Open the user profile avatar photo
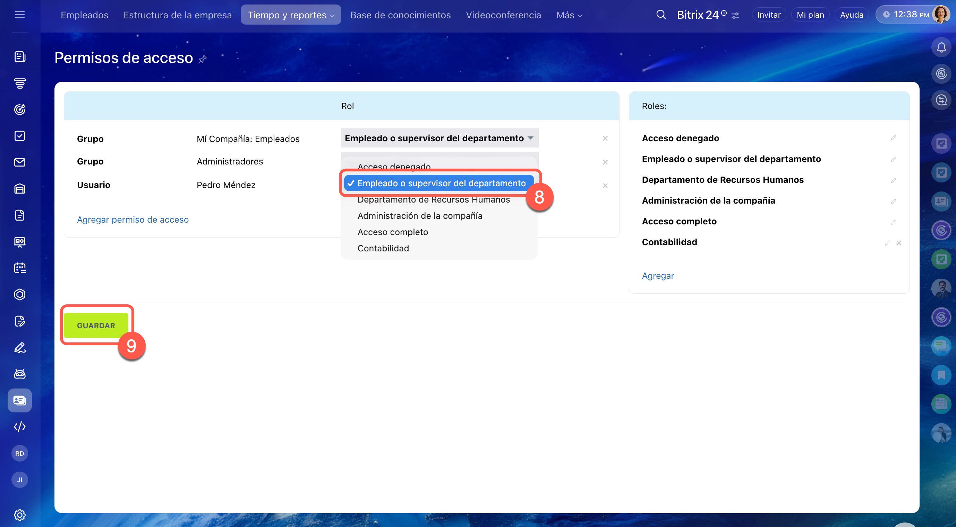The height and width of the screenshot is (527, 956). [x=941, y=15]
